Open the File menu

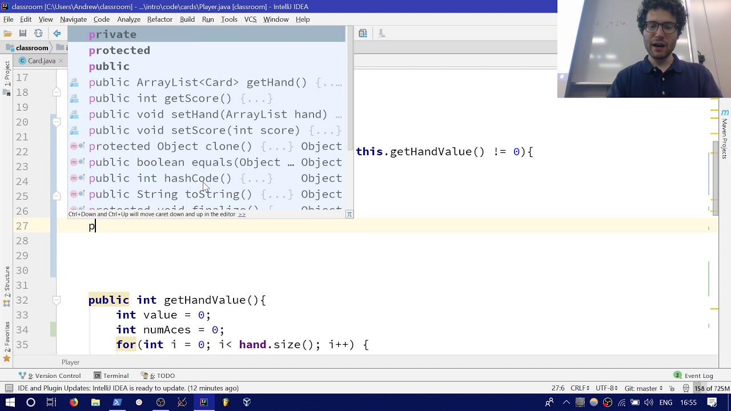click(9, 19)
